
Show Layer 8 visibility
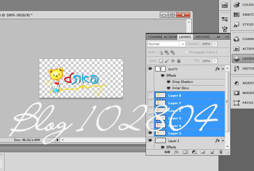coord(150,95)
